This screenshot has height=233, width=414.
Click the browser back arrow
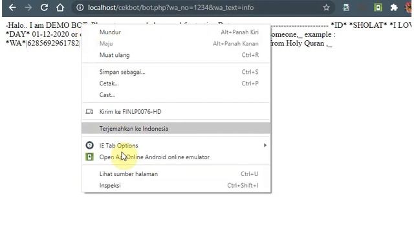(12, 7)
